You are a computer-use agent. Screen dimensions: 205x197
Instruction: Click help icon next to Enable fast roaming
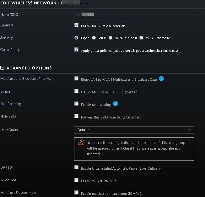pyautogui.click(x=116, y=104)
